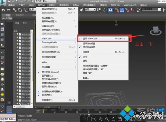Choose 专家模式(E) menu item
This screenshot has width=166, height=122.
coord(57,100)
